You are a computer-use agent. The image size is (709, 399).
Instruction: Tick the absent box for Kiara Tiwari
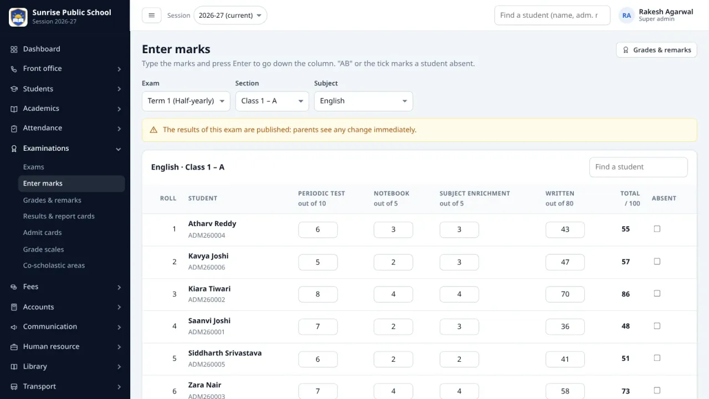657,293
